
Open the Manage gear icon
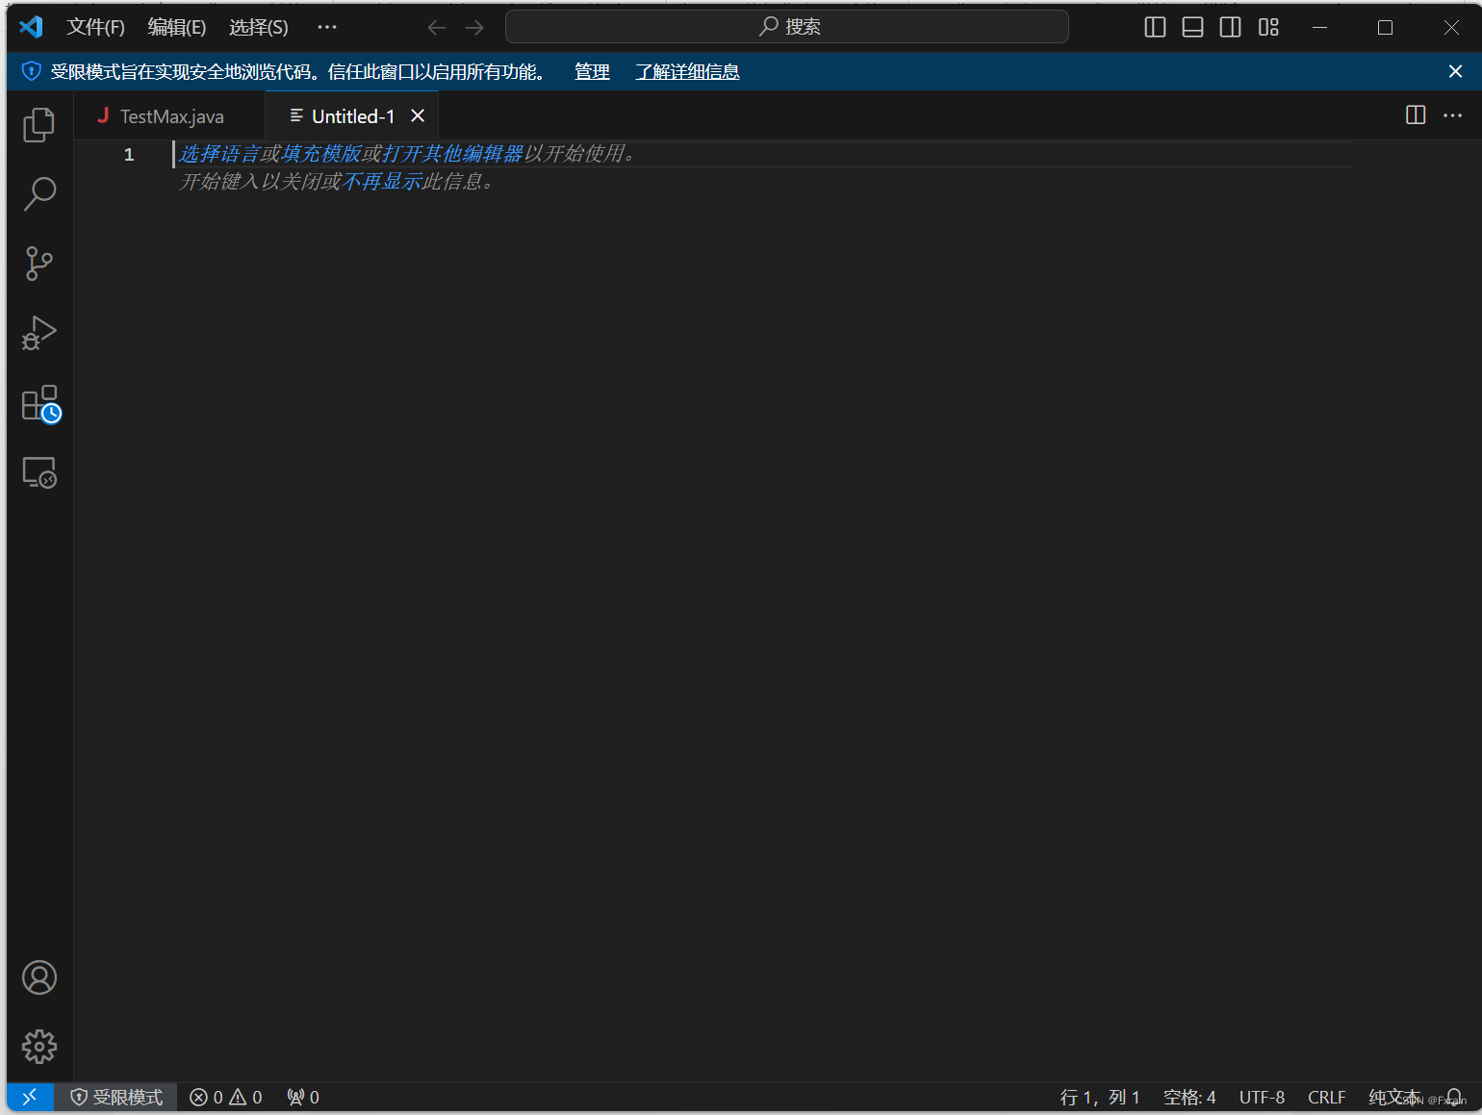tap(39, 1047)
